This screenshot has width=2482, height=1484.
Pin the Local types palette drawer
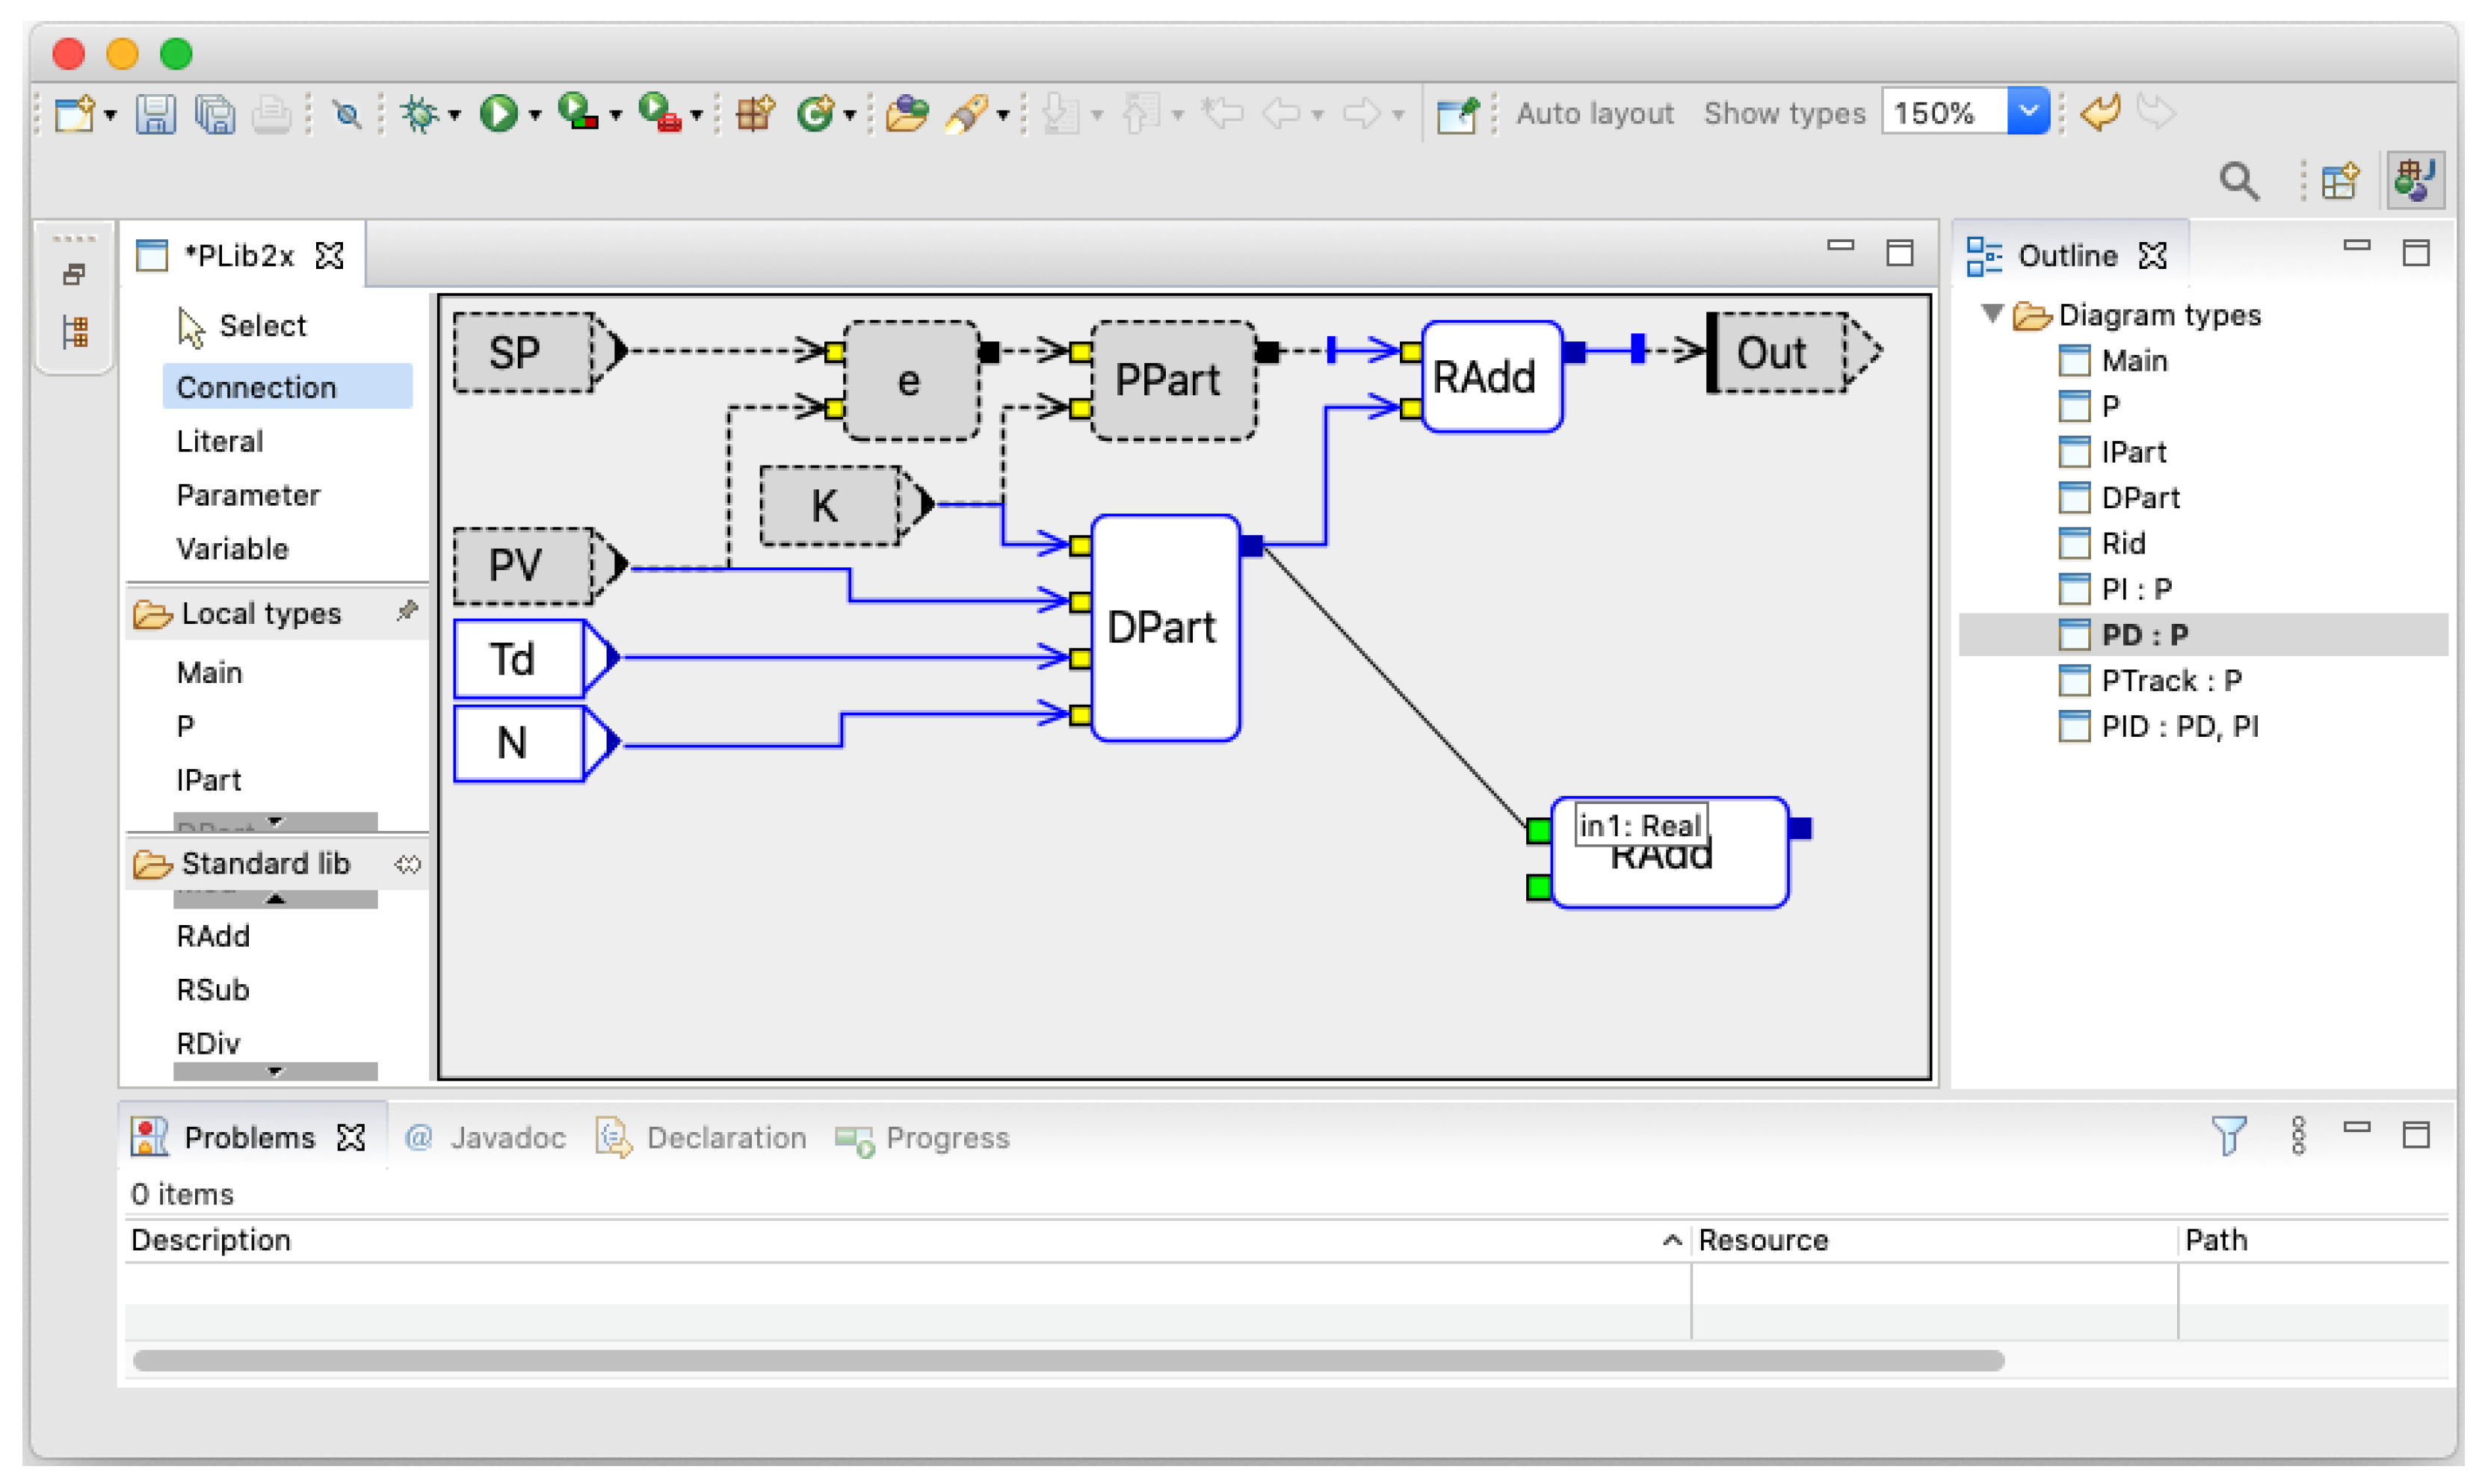tap(406, 612)
